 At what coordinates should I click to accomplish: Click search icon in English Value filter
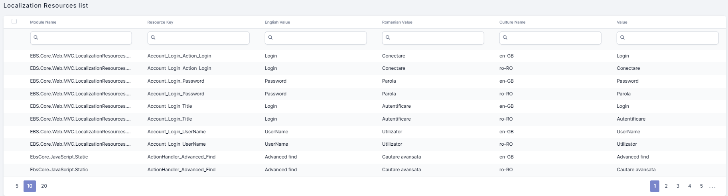point(270,38)
